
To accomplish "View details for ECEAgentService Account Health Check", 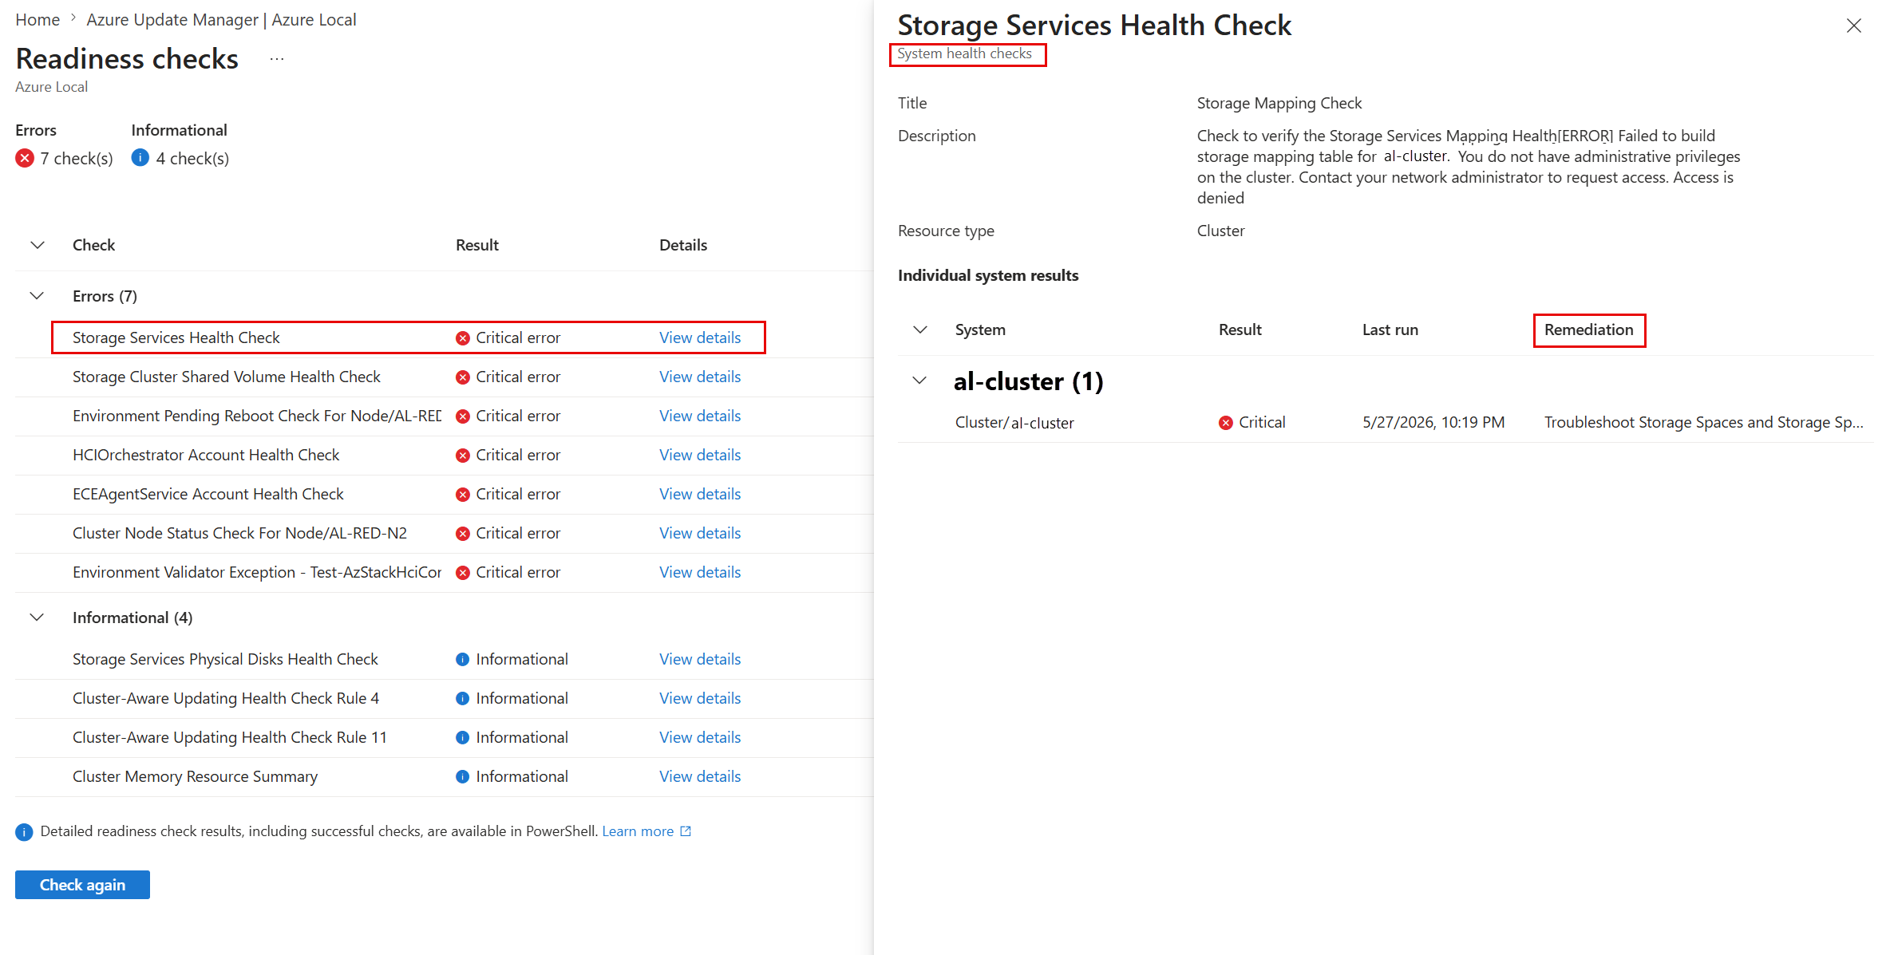I will [x=700, y=494].
